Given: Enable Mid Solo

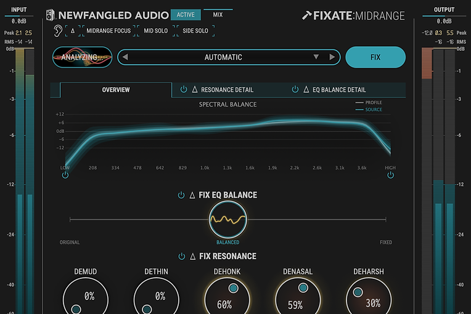Looking at the screenshot, I should pos(155,31).
